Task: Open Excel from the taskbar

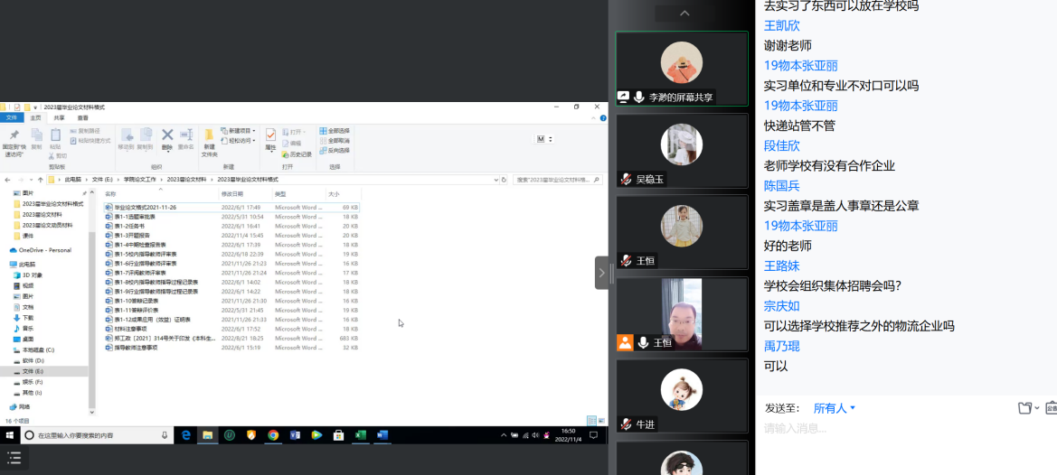Action: pos(360,435)
